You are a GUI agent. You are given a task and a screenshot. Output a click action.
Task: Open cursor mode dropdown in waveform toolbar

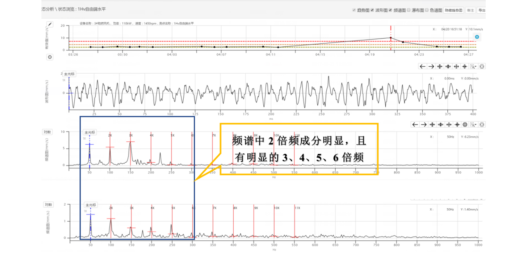473,66
